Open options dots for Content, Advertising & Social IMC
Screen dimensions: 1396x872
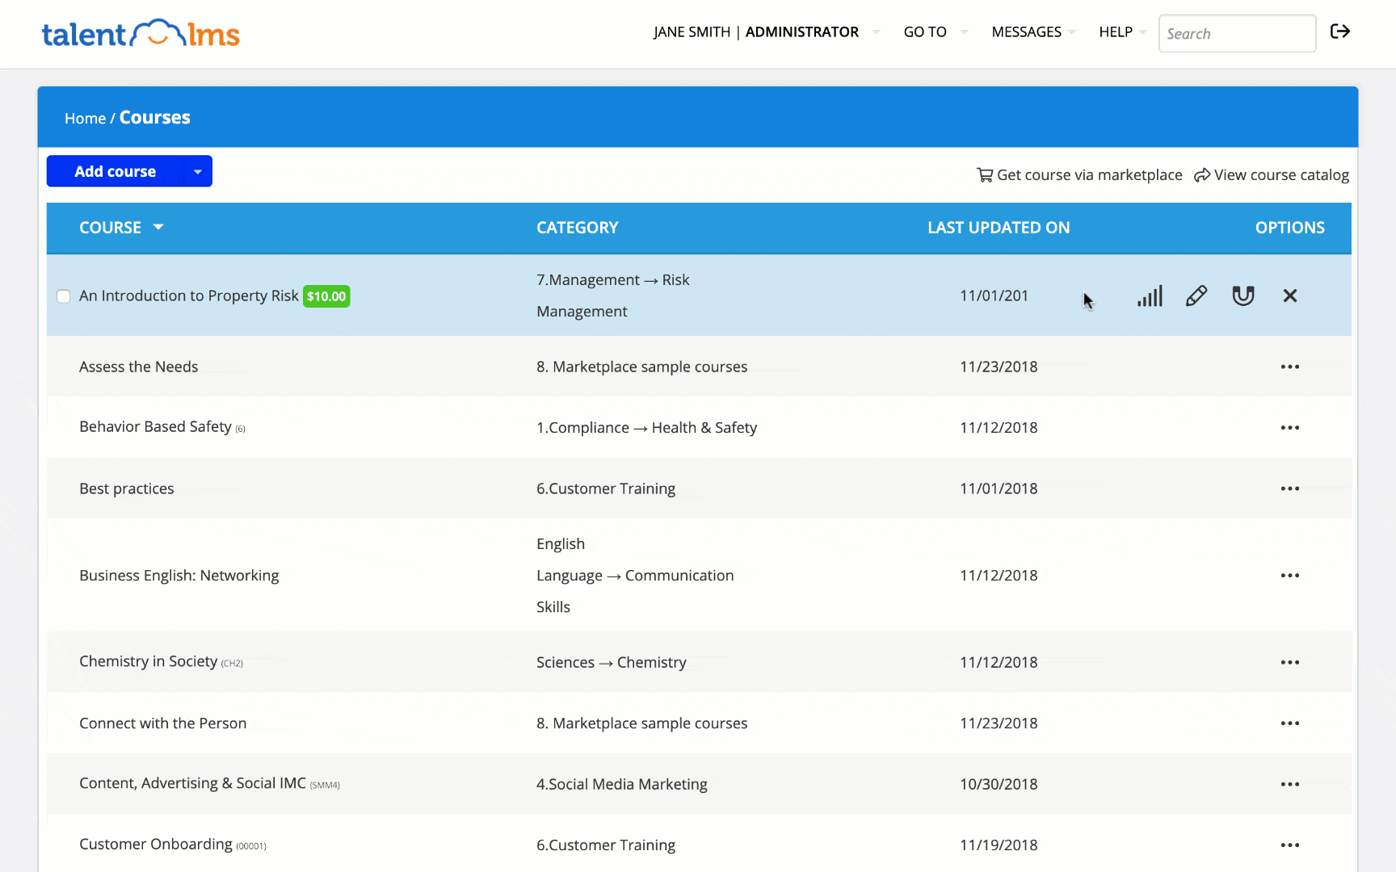tap(1290, 784)
